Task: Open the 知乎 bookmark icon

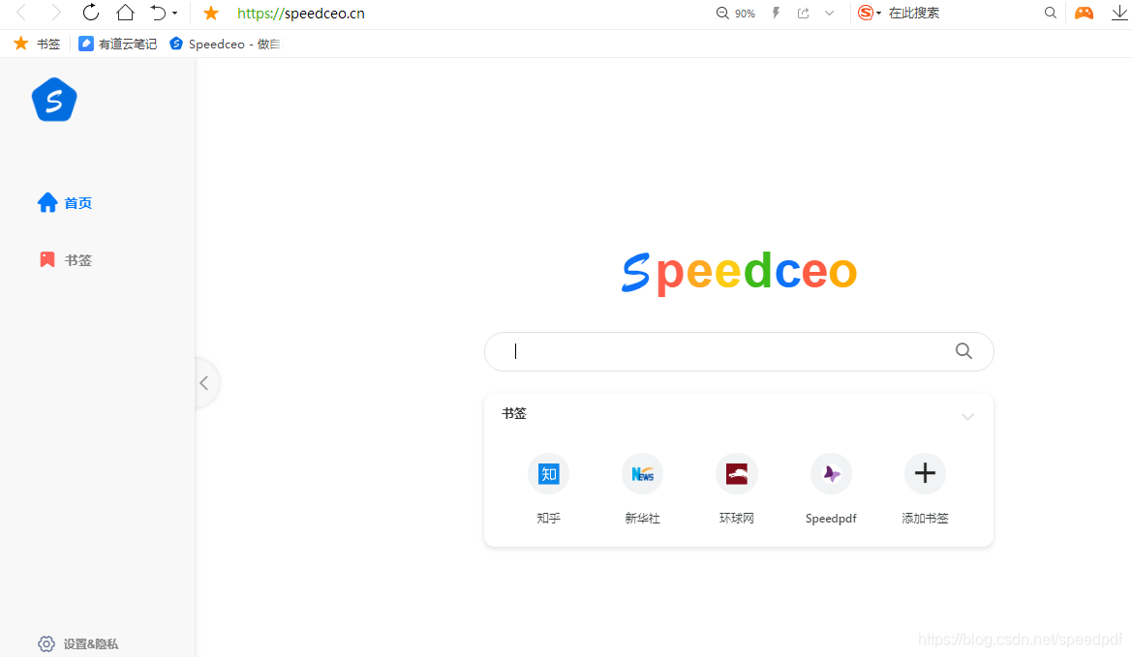Action: pos(549,474)
